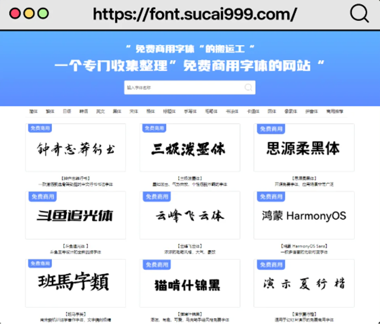The width and height of the screenshot is (380, 324).
Task: Click the description line under 【思源柔黑体】
Action: [x=304, y=184]
